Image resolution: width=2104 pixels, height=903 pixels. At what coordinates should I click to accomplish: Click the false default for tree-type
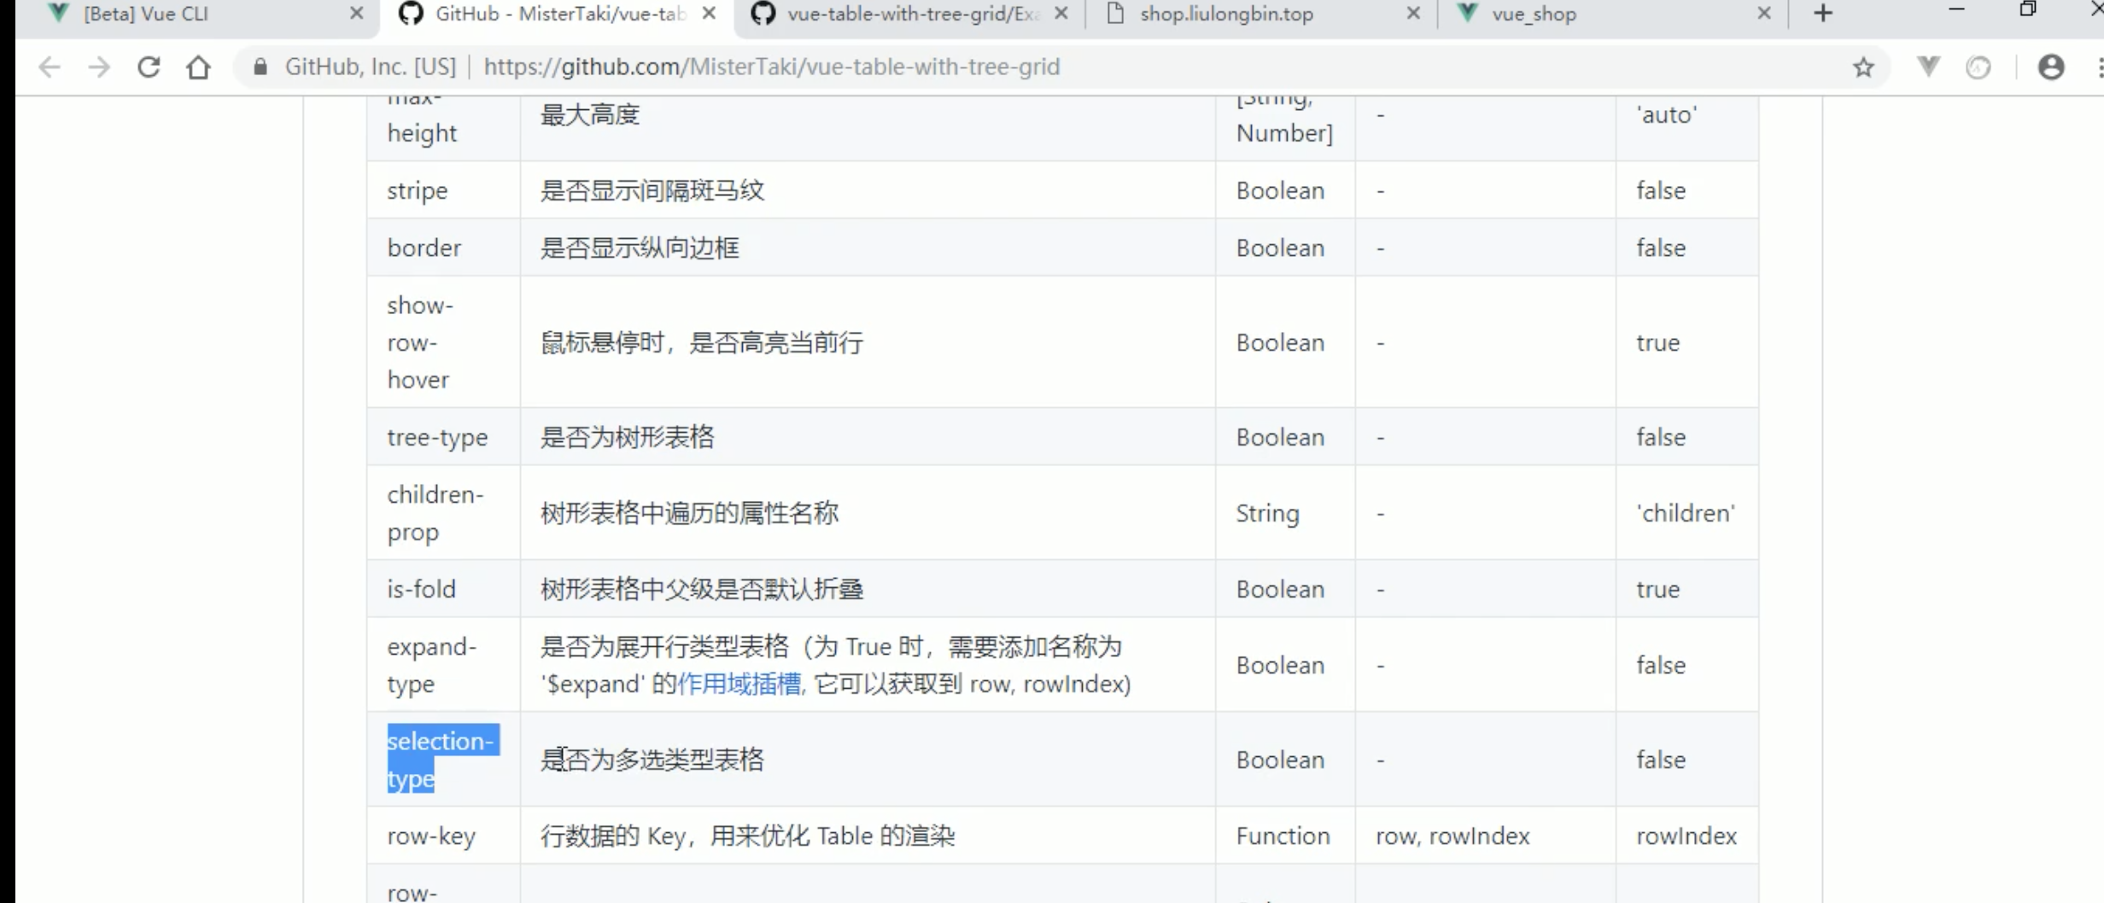coord(1661,437)
